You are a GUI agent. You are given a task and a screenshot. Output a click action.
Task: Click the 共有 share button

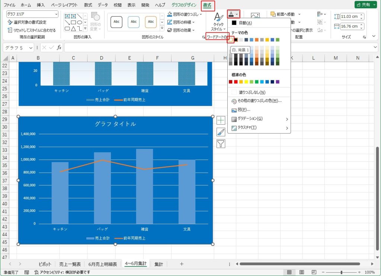tap(365, 5)
